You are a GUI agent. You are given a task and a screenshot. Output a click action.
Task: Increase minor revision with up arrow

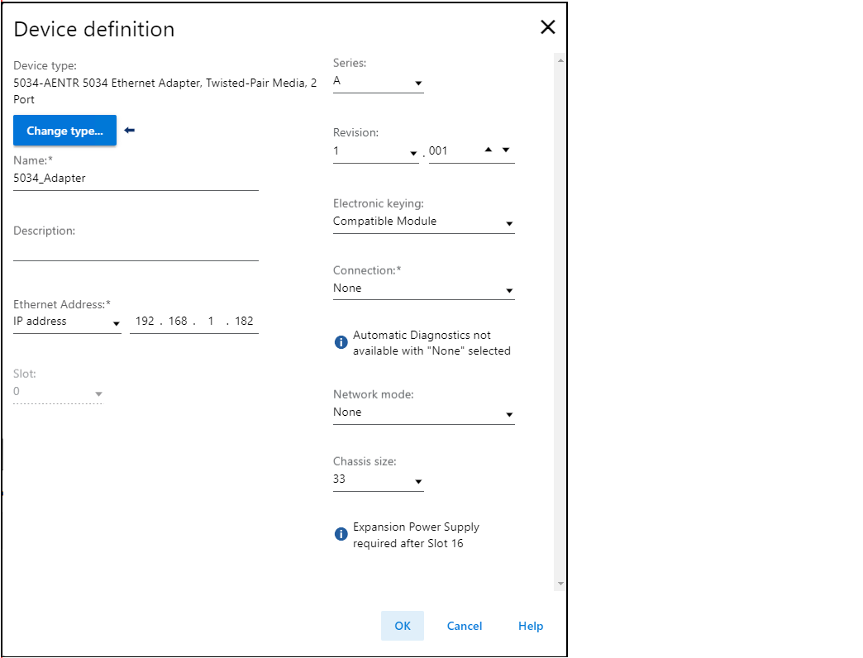pyautogui.click(x=488, y=150)
